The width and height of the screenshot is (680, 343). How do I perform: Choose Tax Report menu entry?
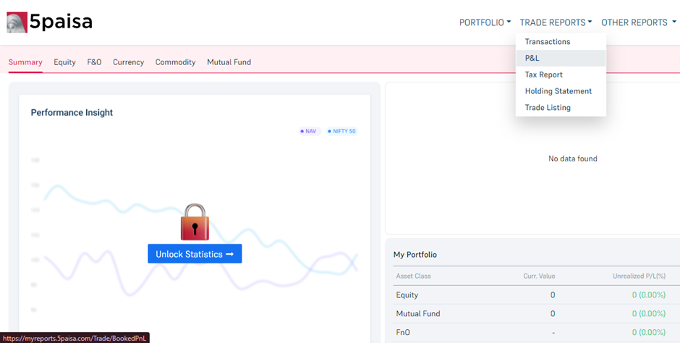[x=544, y=75]
